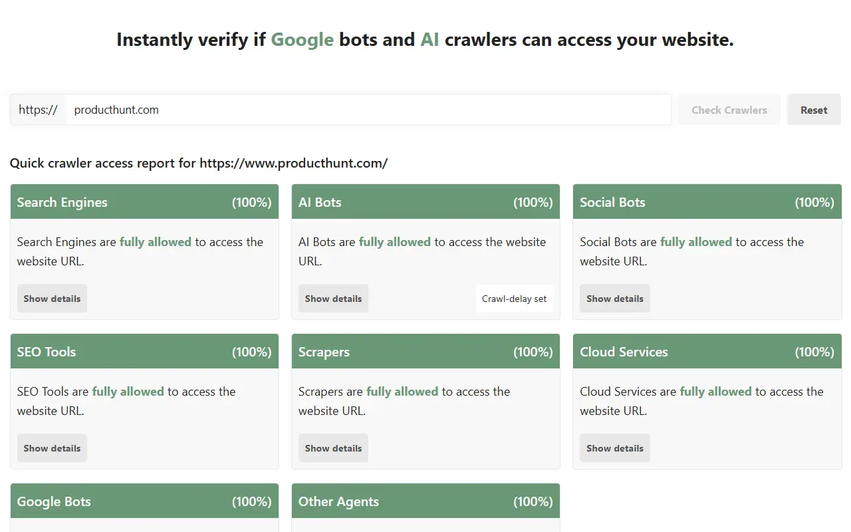The image size is (851, 532).
Task: Show details for AI Bots
Action: coord(333,298)
